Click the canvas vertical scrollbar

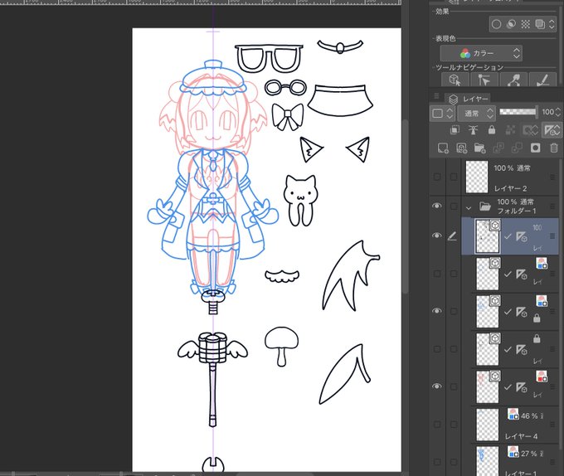(405, 208)
